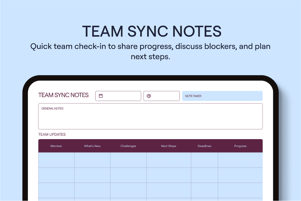The image size is (301, 201).
Task: Click the first row What's New cell
Action: [x=92, y=160]
